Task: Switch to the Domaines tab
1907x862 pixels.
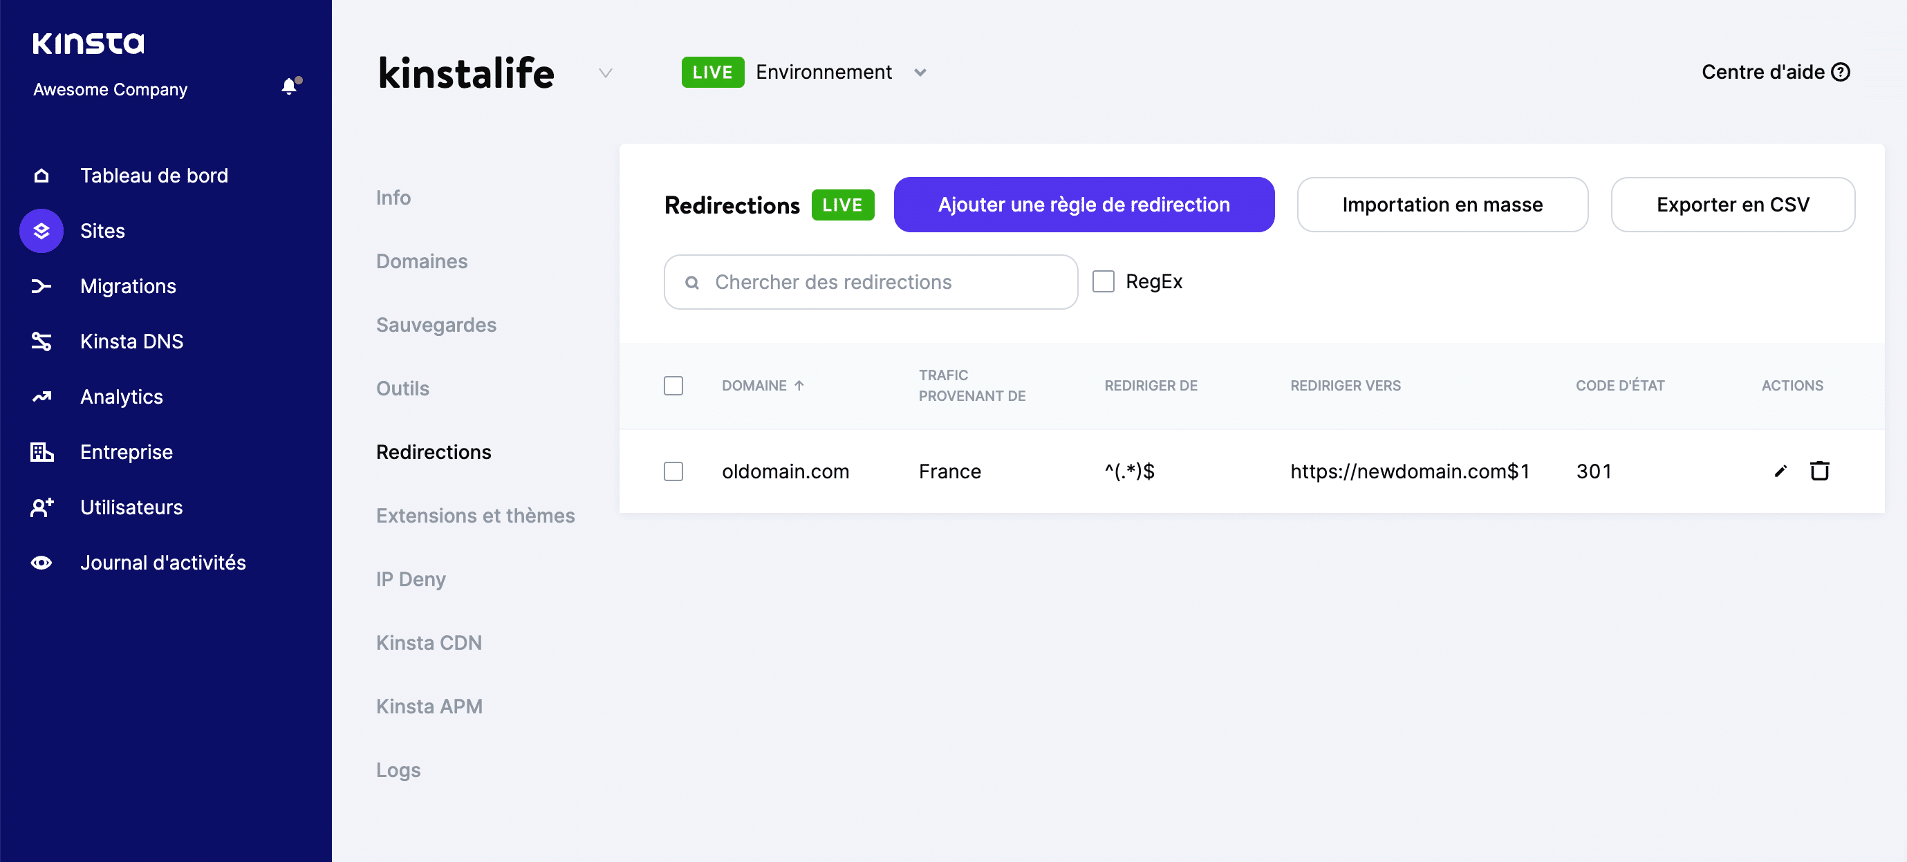Action: coord(422,261)
